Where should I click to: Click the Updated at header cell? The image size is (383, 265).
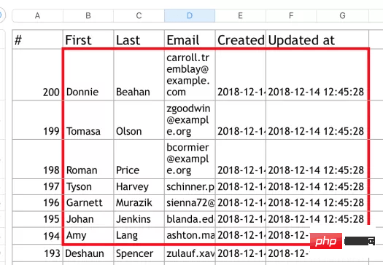click(317, 39)
